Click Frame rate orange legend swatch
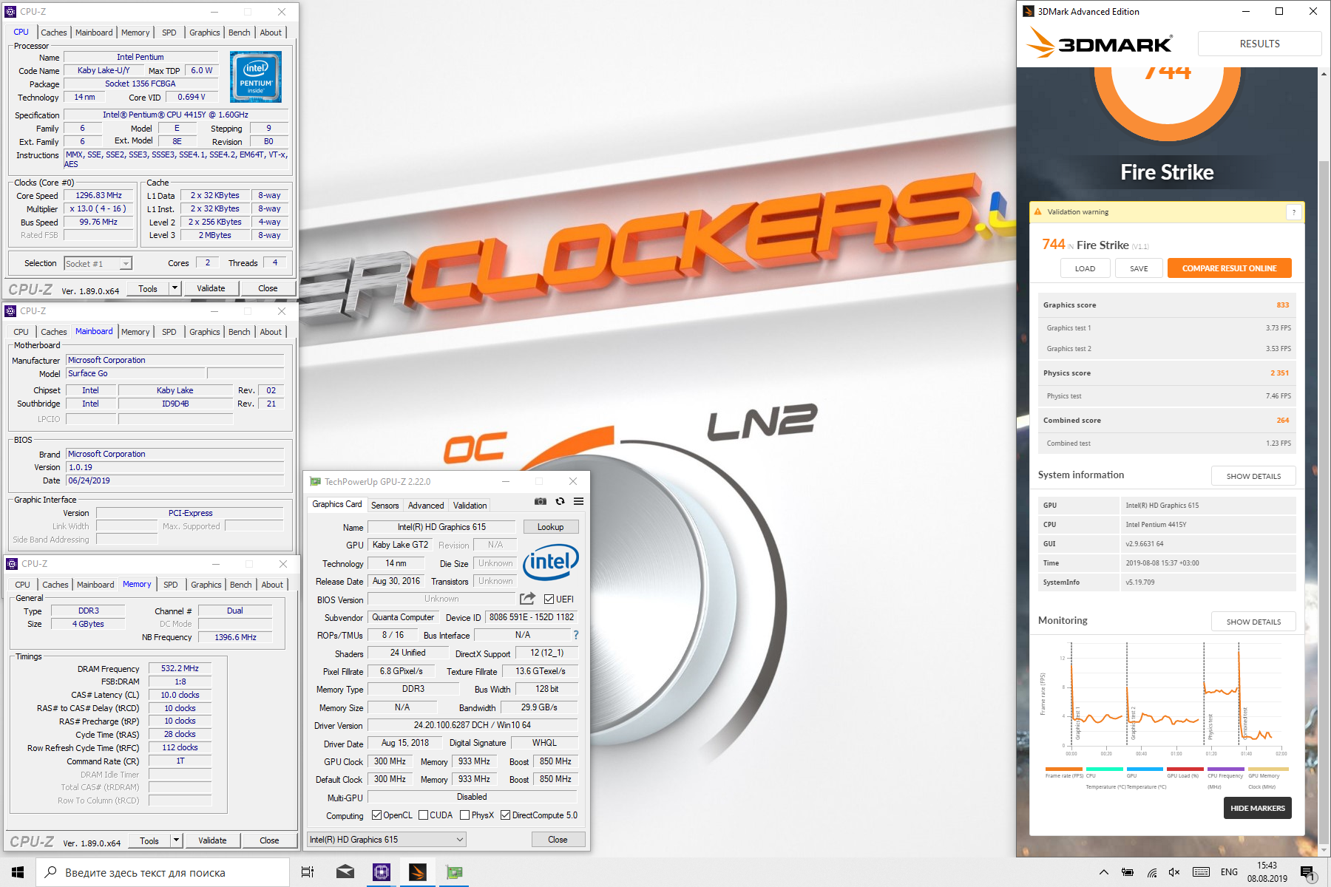The width and height of the screenshot is (1331, 887). (x=1063, y=769)
